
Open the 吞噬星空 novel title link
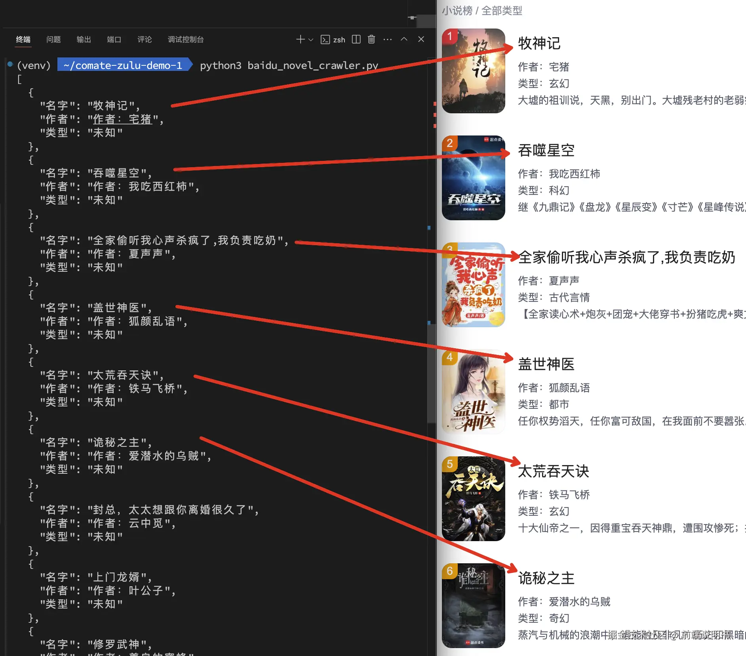pos(546,150)
